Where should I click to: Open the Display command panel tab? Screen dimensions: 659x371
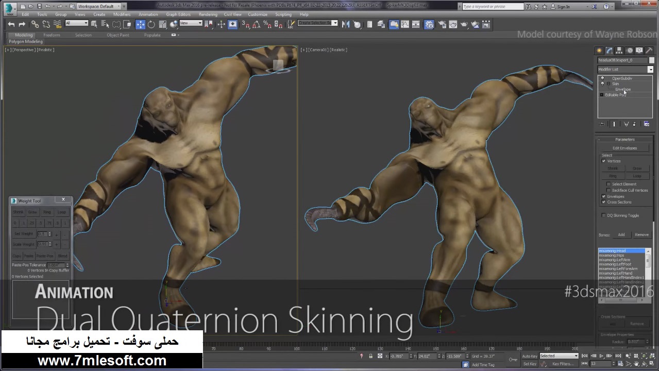[x=639, y=50]
